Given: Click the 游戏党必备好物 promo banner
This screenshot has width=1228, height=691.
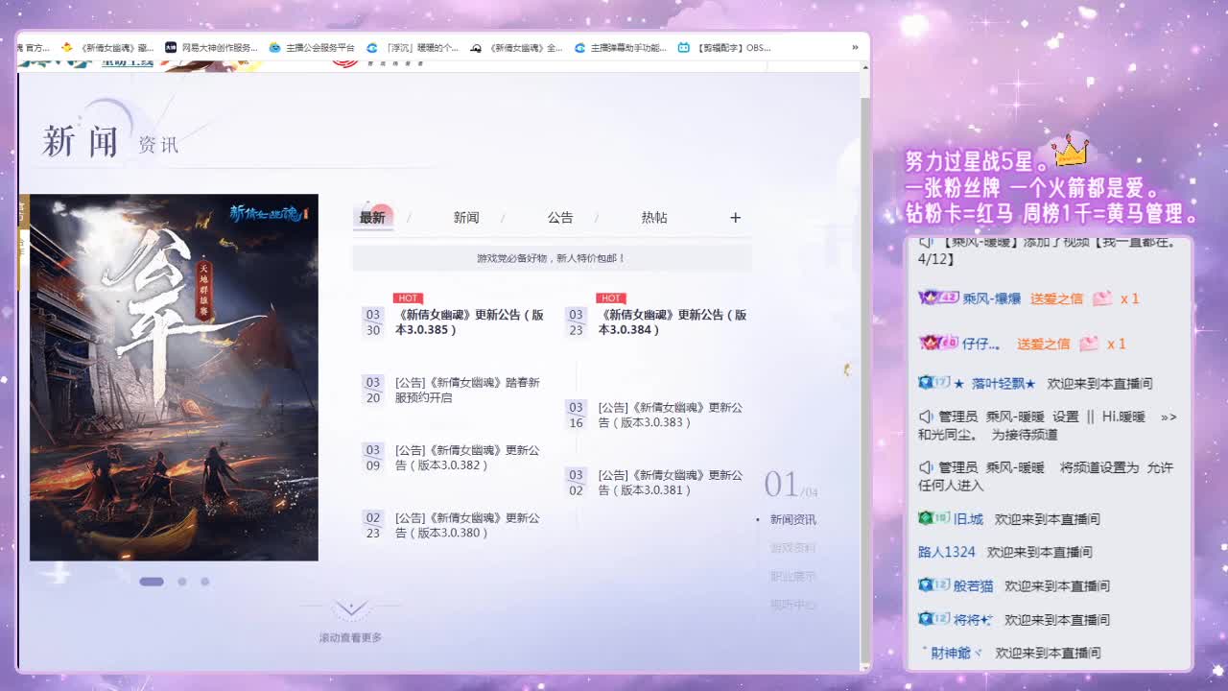Looking at the screenshot, I should click(x=552, y=258).
